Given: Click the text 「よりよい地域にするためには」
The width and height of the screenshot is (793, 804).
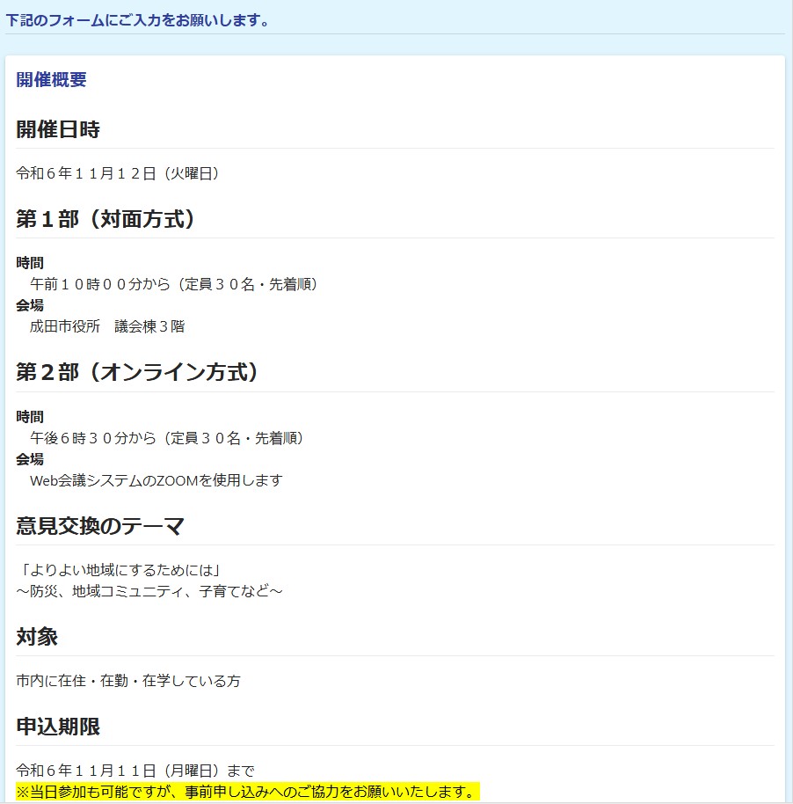Looking at the screenshot, I should tap(120, 570).
